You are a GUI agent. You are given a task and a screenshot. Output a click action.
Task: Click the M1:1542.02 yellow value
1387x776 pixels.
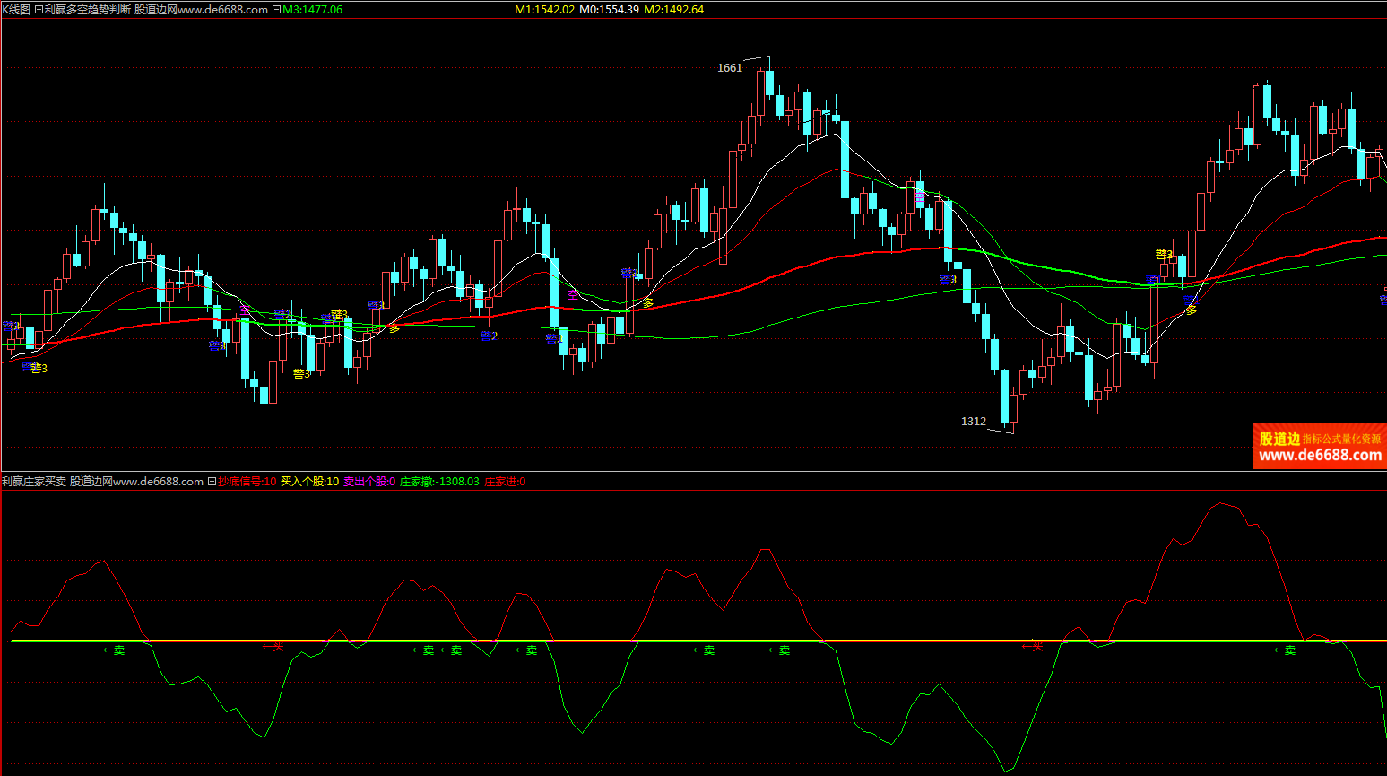pyautogui.click(x=544, y=10)
